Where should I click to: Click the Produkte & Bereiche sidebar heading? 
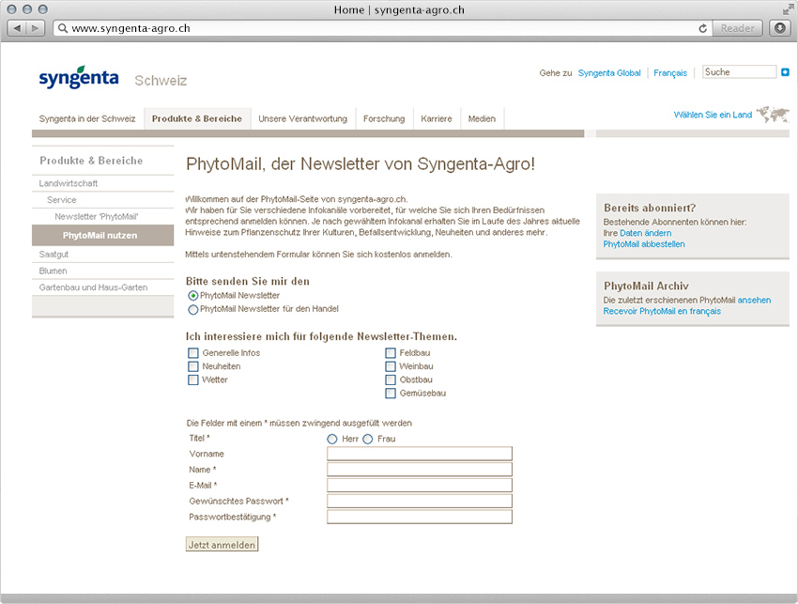tap(92, 161)
